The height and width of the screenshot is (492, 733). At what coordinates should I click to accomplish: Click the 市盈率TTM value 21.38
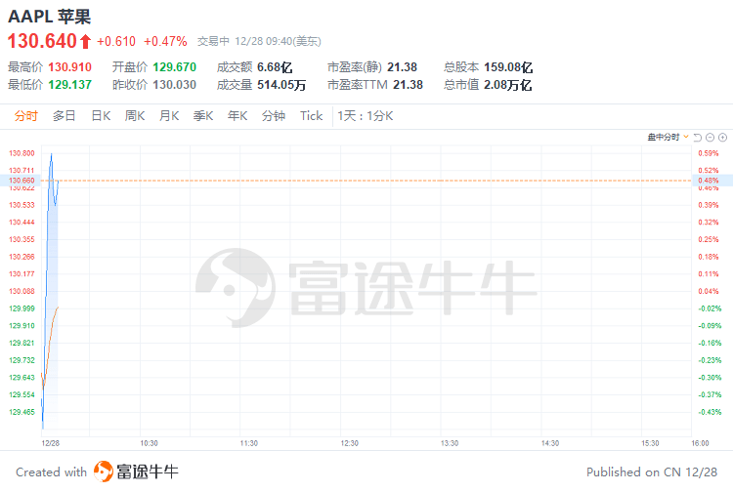tap(408, 85)
